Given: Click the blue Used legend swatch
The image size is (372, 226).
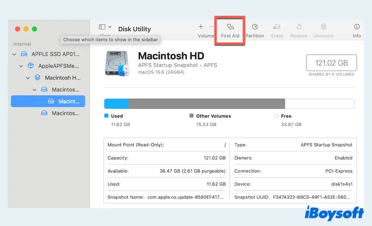Looking at the screenshot, I should click(106, 115).
